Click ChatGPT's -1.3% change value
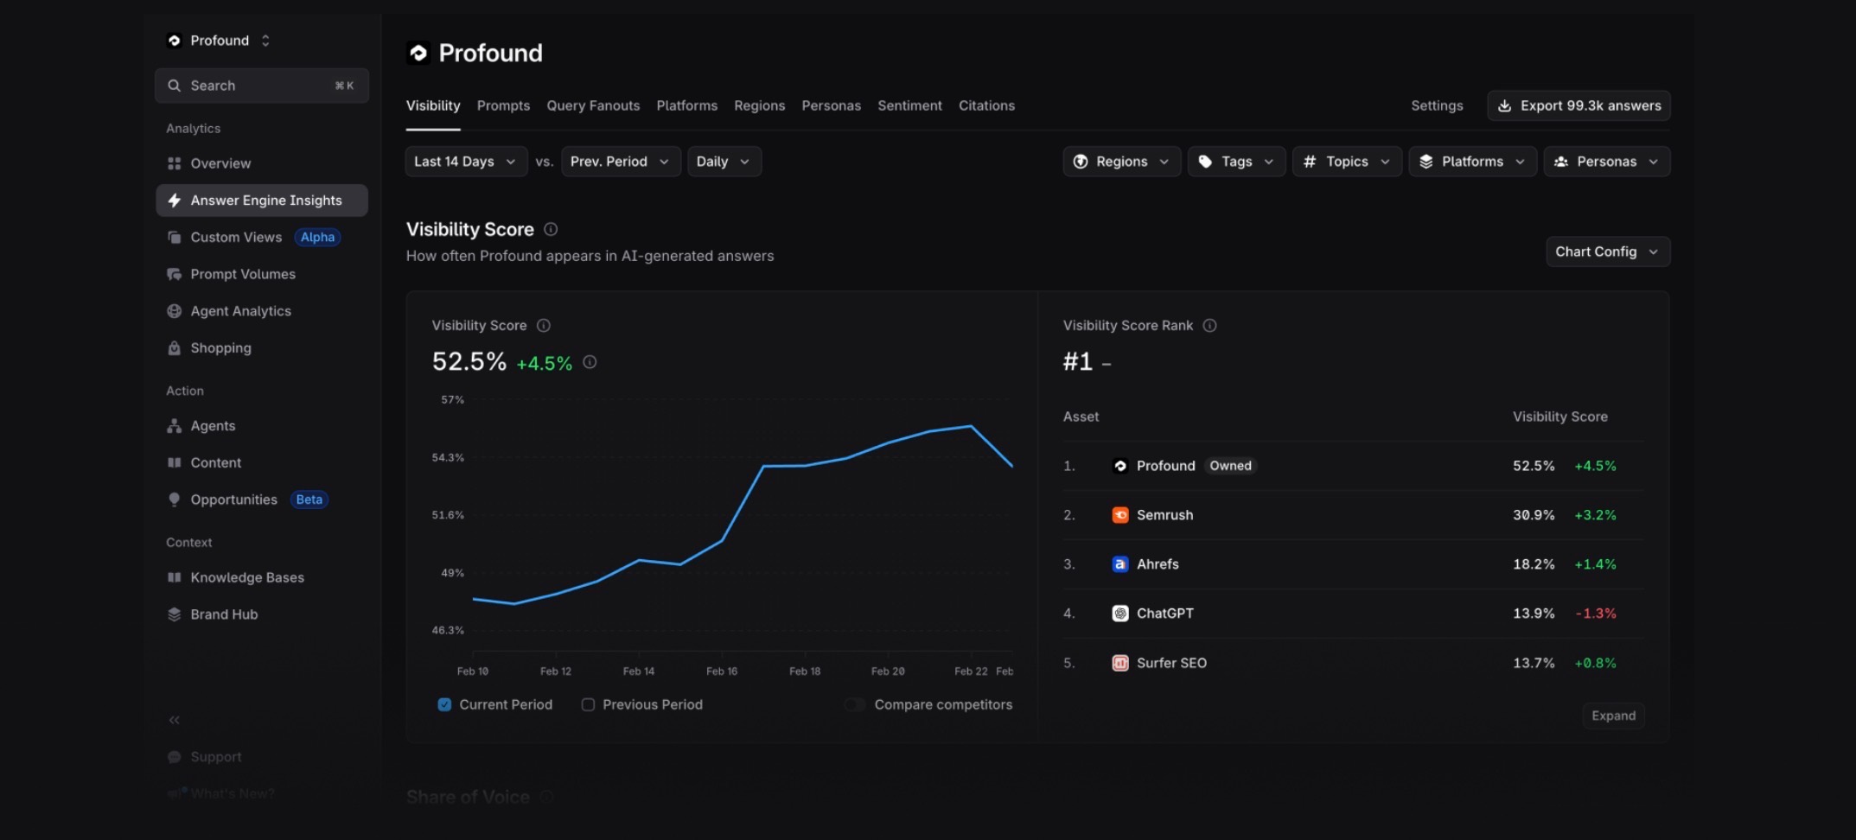 [x=1596, y=614]
